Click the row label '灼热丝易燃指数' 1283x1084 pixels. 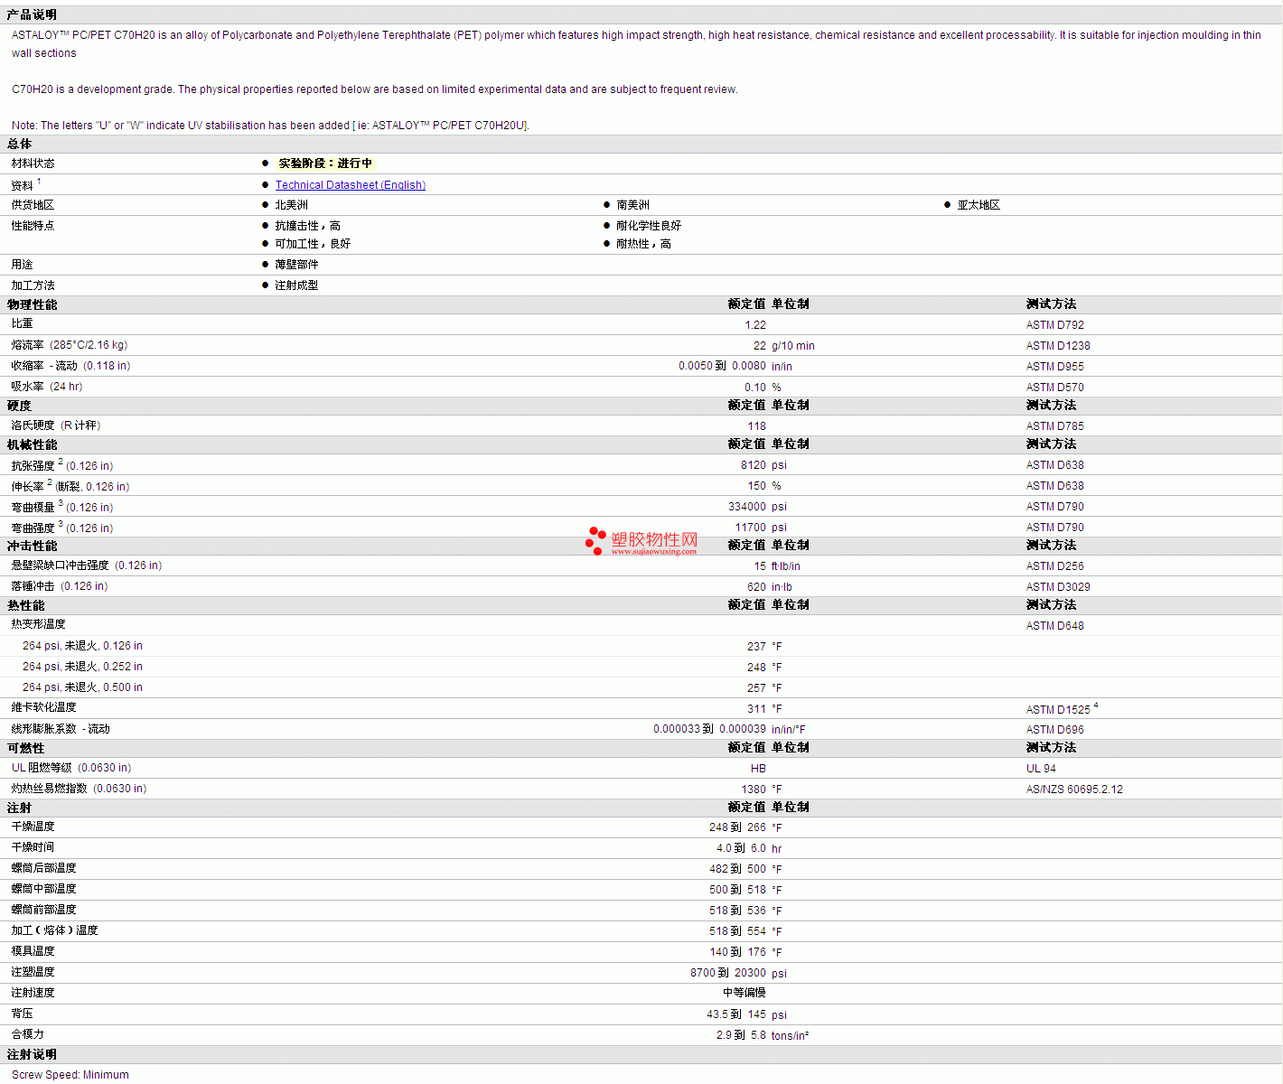[x=50, y=789]
